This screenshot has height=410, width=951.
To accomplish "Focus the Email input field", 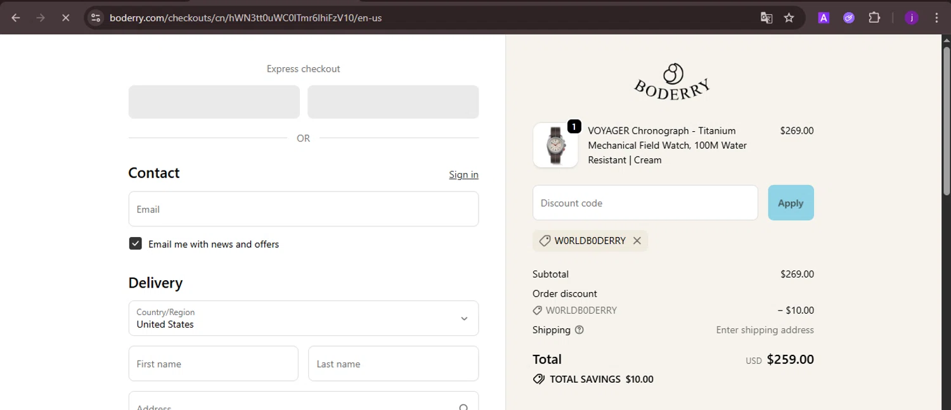I will (x=304, y=209).
